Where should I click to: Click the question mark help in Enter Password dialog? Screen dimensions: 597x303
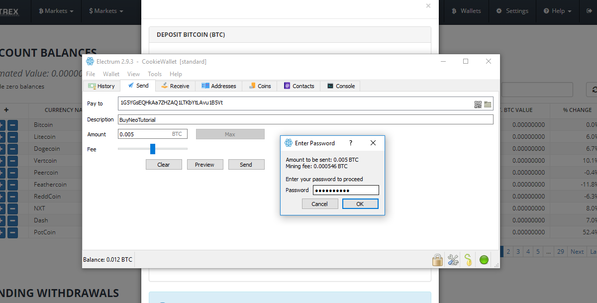pyautogui.click(x=351, y=143)
